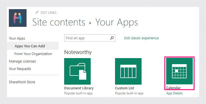Open Your Requests
The width and height of the screenshot is (206, 104).
click(x=20, y=69)
